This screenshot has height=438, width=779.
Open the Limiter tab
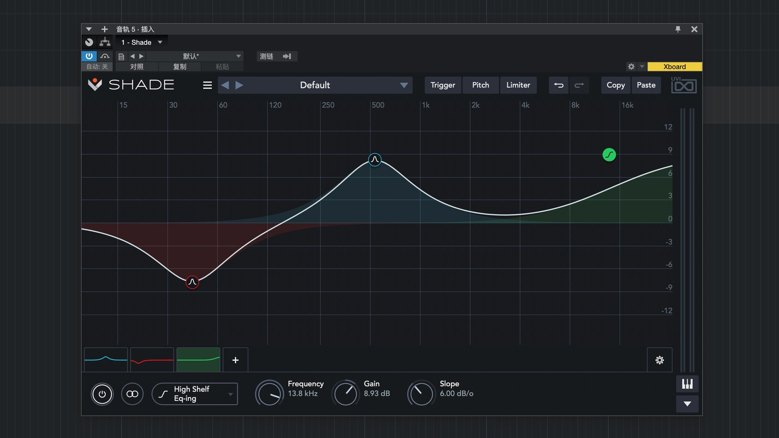tap(518, 85)
